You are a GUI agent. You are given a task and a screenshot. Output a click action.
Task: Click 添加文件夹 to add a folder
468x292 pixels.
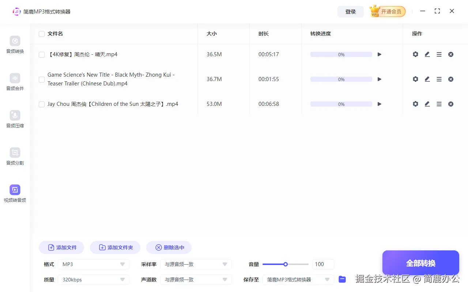[115, 247]
